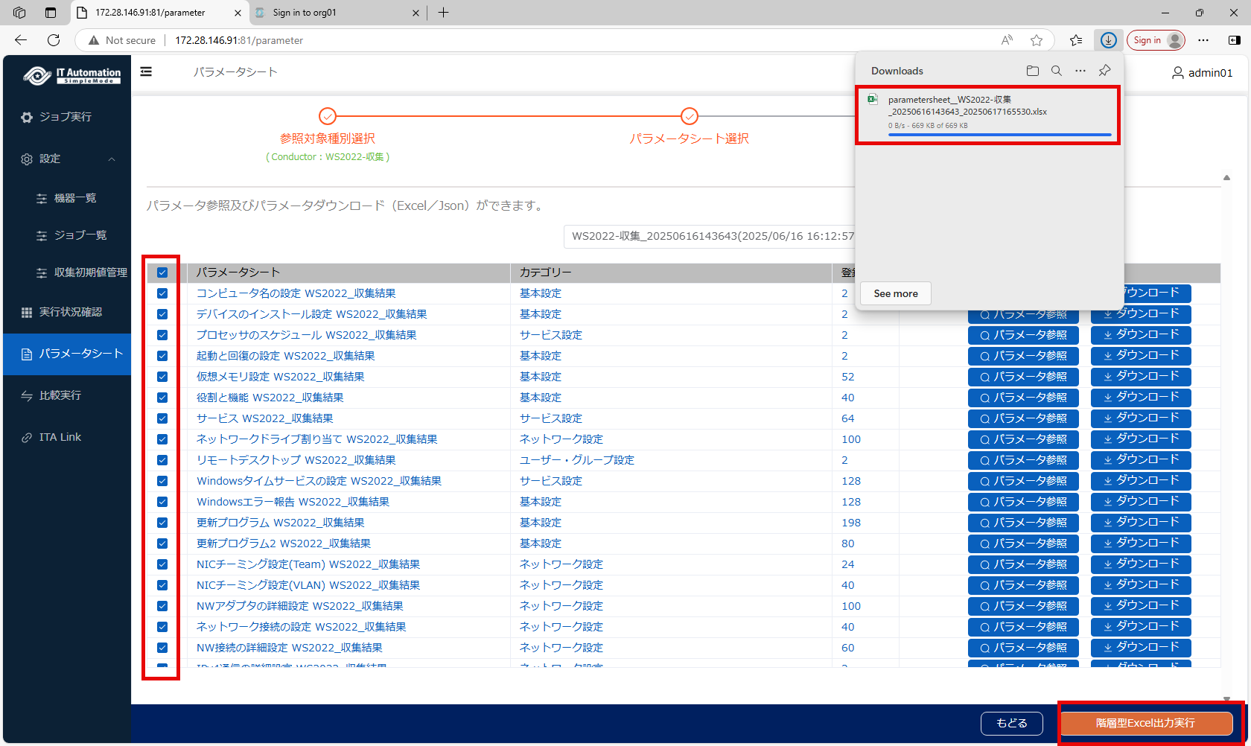1251x746 pixels.
Task: Click the admin01 user icon
Action: (x=1177, y=73)
